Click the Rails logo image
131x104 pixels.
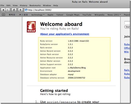(x=31, y=27)
